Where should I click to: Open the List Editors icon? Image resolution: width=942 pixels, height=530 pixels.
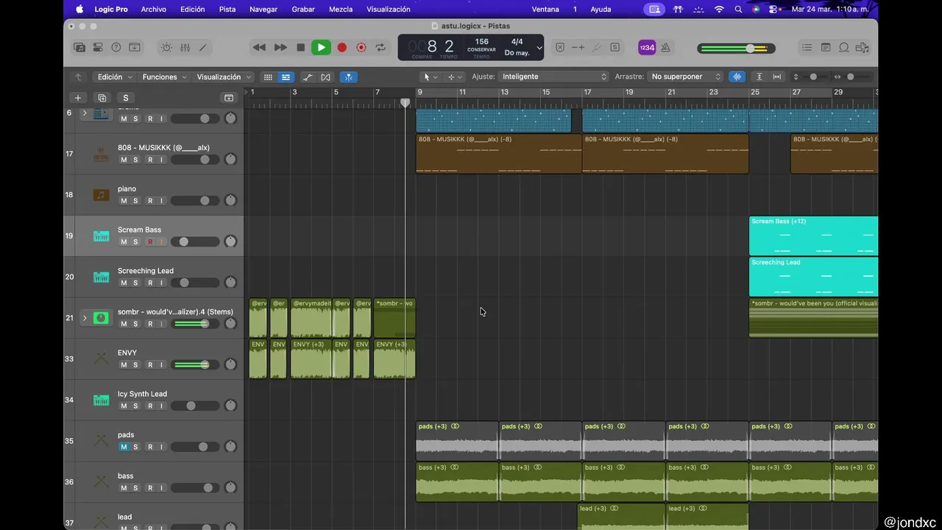(807, 47)
